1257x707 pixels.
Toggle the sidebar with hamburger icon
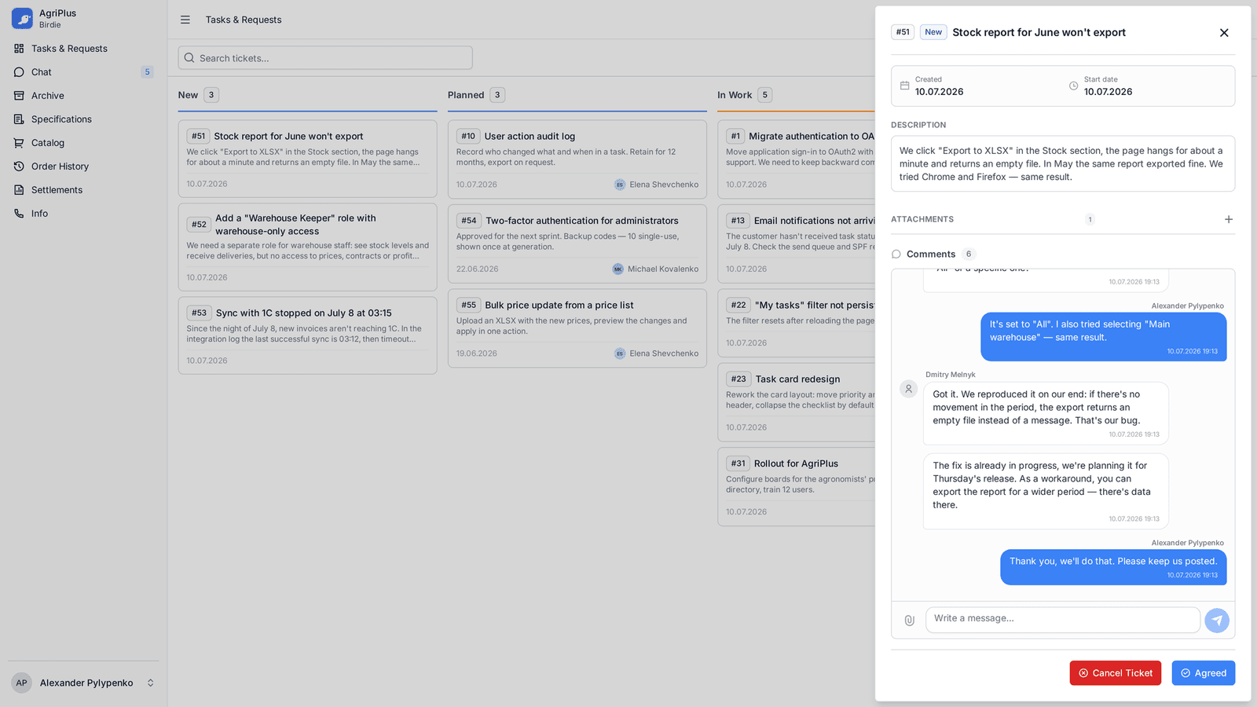[185, 20]
